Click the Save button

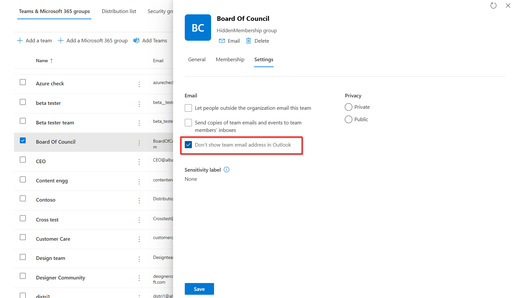(x=199, y=289)
